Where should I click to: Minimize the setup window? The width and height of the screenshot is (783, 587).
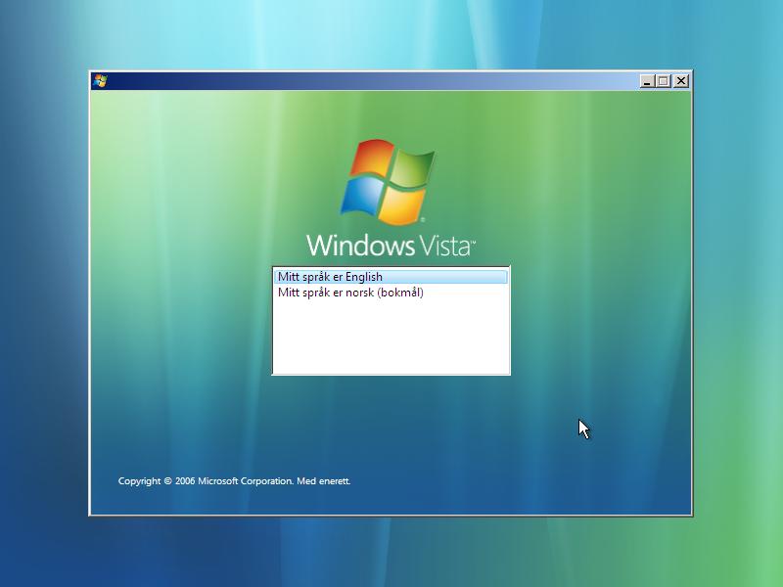pyautogui.click(x=647, y=81)
